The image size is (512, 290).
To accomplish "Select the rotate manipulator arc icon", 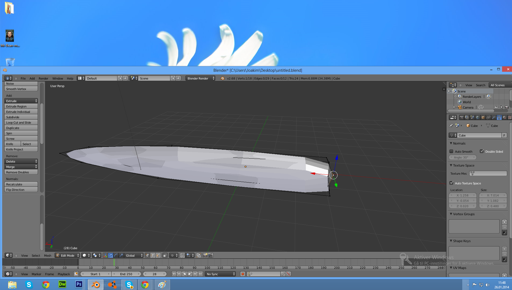I will pos(116,255).
